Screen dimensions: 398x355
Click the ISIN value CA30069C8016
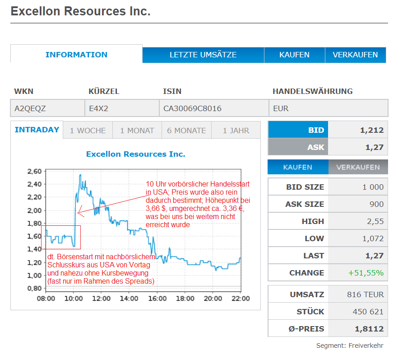coord(192,108)
